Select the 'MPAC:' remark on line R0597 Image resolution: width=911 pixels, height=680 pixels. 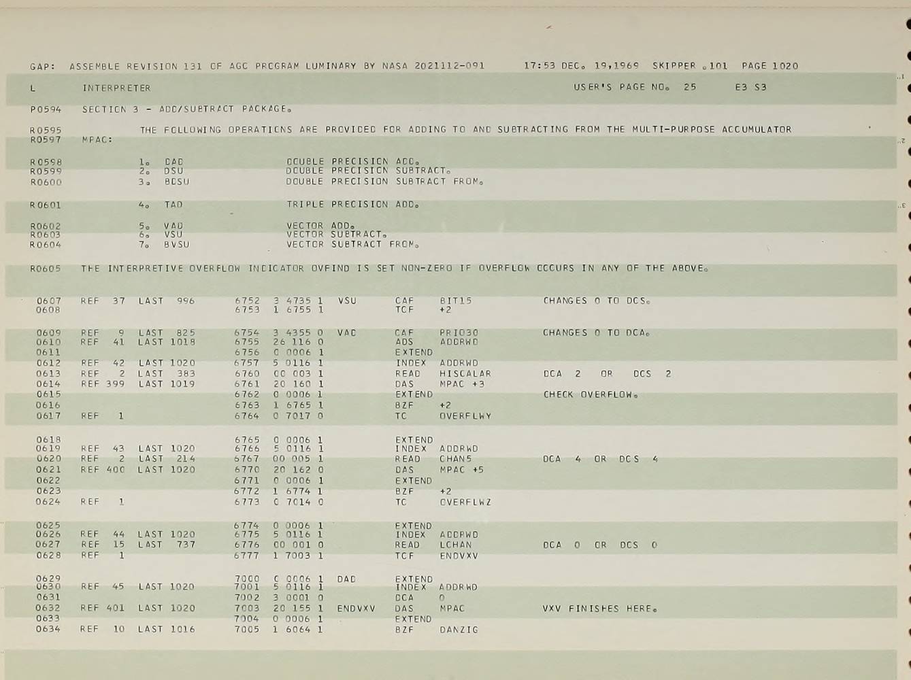click(97, 139)
